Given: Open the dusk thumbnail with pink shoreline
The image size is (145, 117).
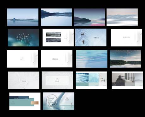Looking at the screenshot, I should [89, 17].
